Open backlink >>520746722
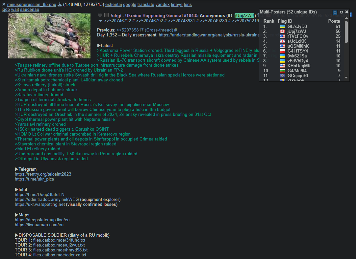 [x=117, y=21]
